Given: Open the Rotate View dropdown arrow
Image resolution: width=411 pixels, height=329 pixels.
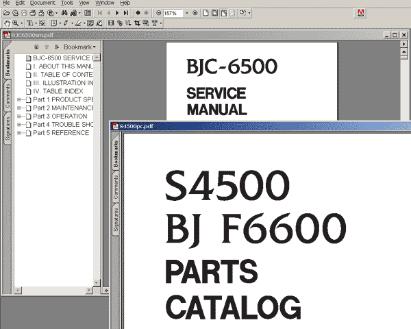Looking at the screenshot, I should coord(249,13).
